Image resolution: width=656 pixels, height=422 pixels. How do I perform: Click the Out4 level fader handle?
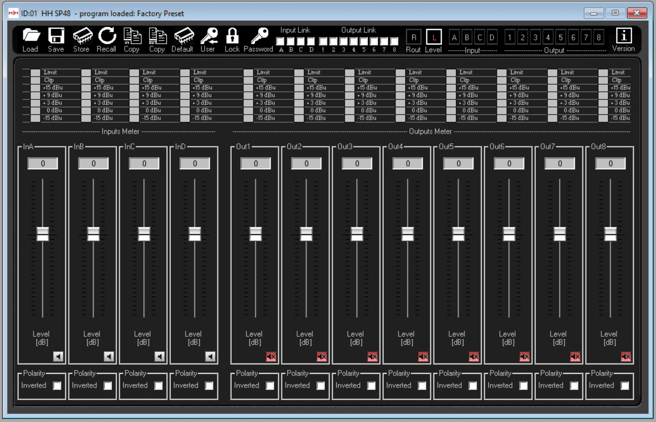408,234
